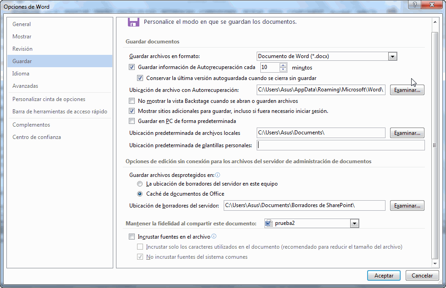Screen dimensions: 446x288
Task: Click Examinar for Autorrecuperación file location
Action: (x=407, y=90)
